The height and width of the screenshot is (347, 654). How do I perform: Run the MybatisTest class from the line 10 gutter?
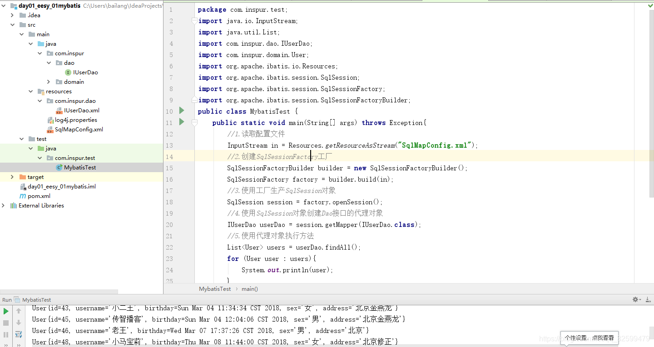click(x=182, y=111)
